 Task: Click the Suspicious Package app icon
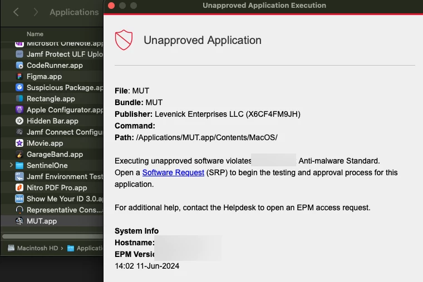19,88
